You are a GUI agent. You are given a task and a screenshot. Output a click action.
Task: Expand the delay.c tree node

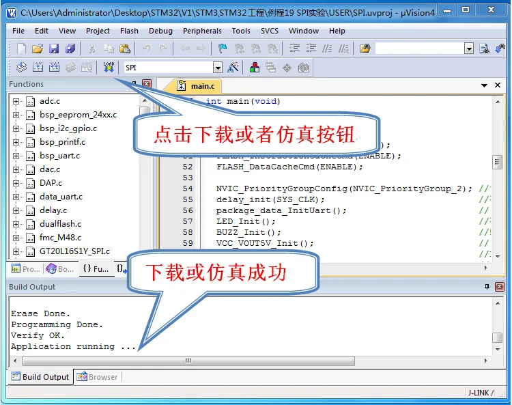(x=16, y=210)
